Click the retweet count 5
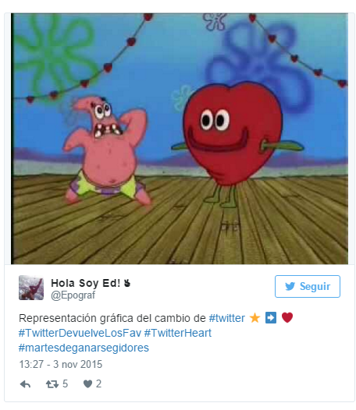Viewport: 356px width, 410px height. pos(66,384)
